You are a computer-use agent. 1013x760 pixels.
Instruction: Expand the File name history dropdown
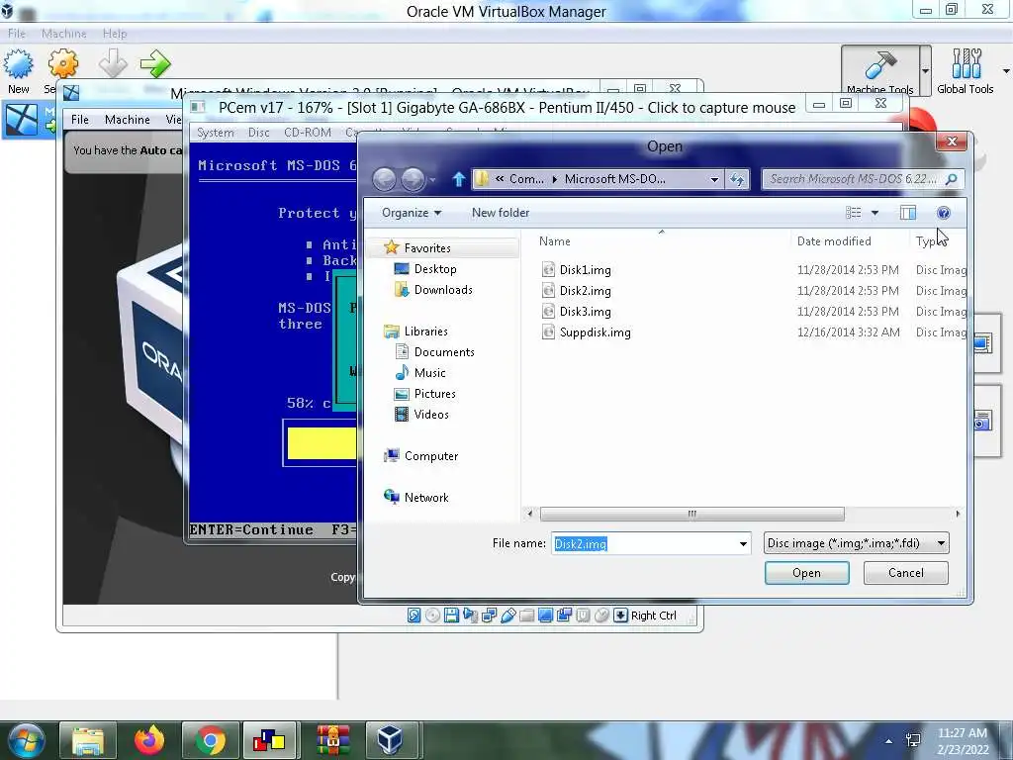click(x=744, y=543)
